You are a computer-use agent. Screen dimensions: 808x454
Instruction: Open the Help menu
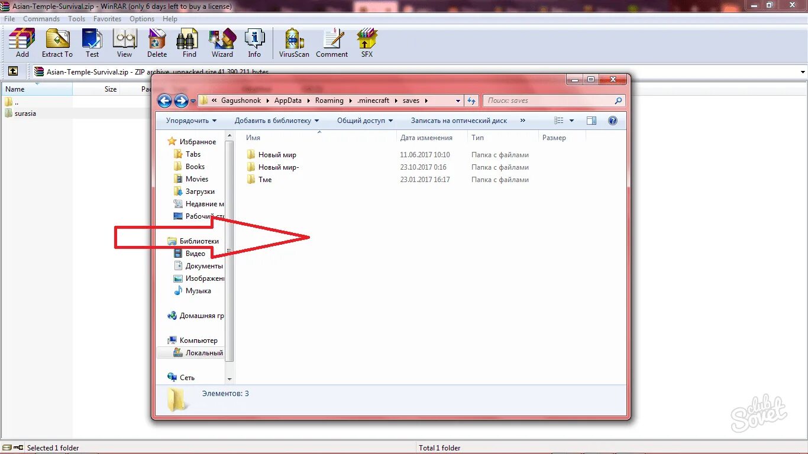(x=170, y=19)
